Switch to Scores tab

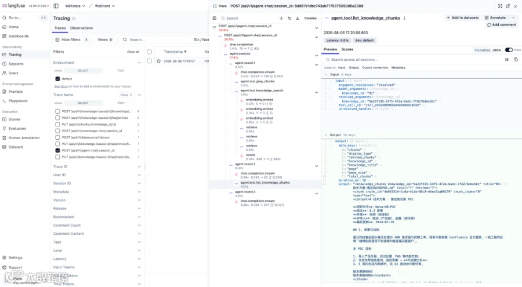(347, 49)
